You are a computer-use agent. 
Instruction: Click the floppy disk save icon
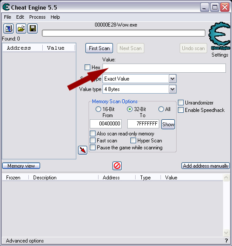tap(33, 29)
